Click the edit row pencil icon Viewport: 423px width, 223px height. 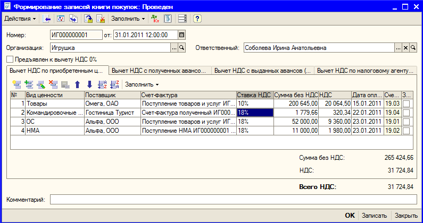pos(41,84)
